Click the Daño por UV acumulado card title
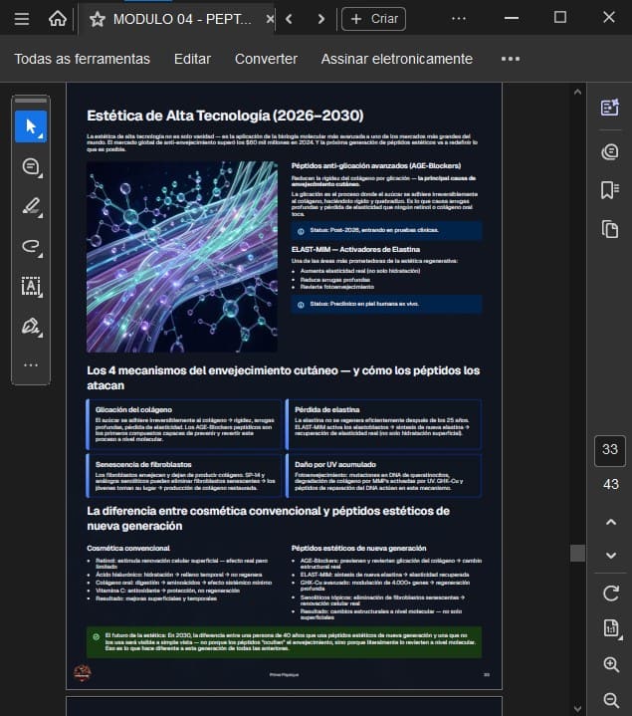The height and width of the screenshot is (716, 632). tap(335, 464)
